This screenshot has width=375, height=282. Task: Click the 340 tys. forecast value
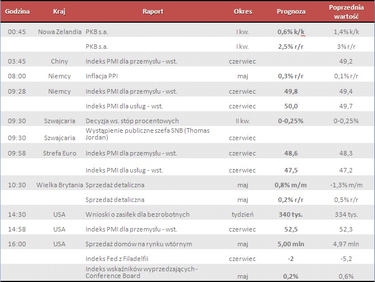291,214
